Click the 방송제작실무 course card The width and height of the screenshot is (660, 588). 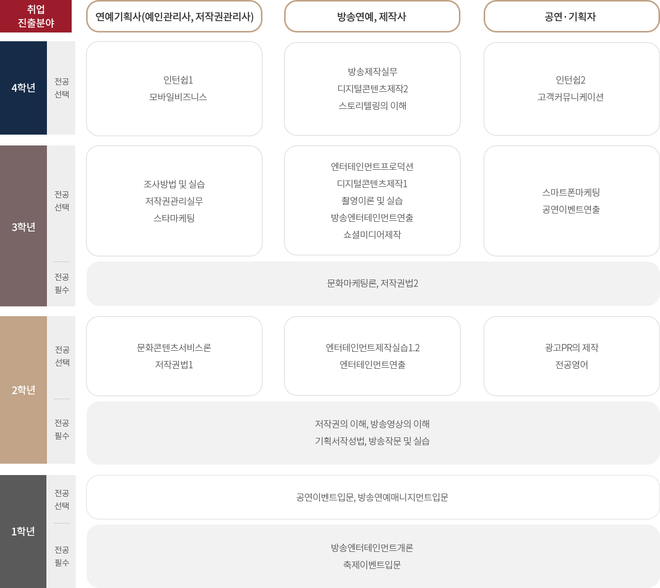coord(372,88)
